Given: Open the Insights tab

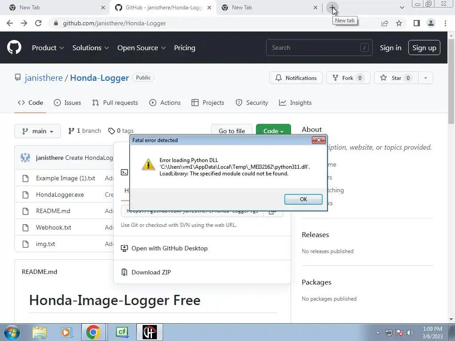Looking at the screenshot, I should pos(295,103).
